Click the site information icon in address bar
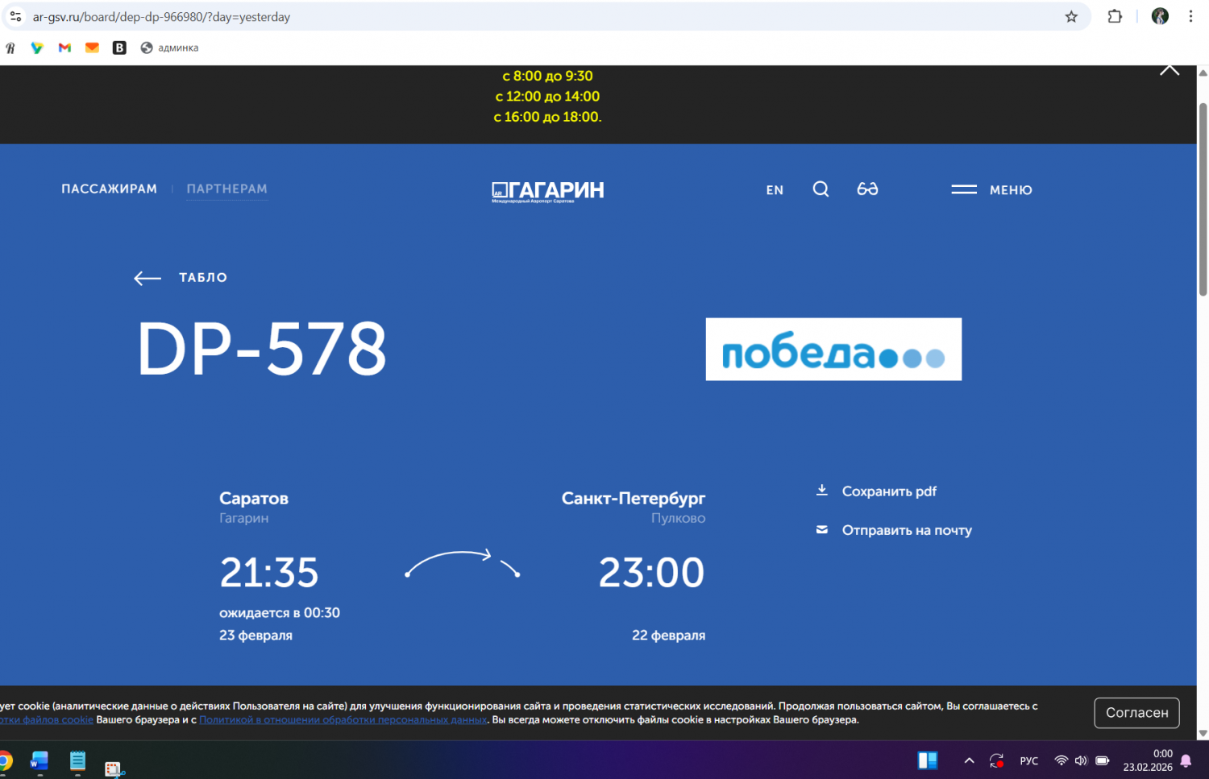The height and width of the screenshot is (779, 1209). click(15, 17)
